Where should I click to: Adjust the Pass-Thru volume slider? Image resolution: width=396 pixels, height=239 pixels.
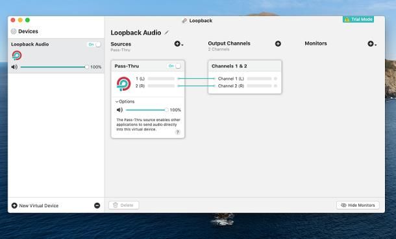tap(146, 110)
